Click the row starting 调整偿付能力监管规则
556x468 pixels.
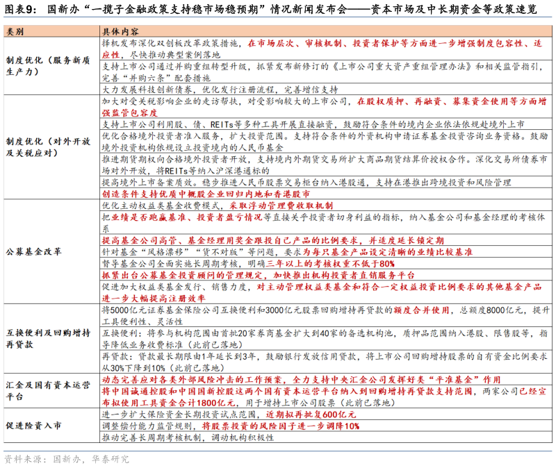click(x=230, y=426)
